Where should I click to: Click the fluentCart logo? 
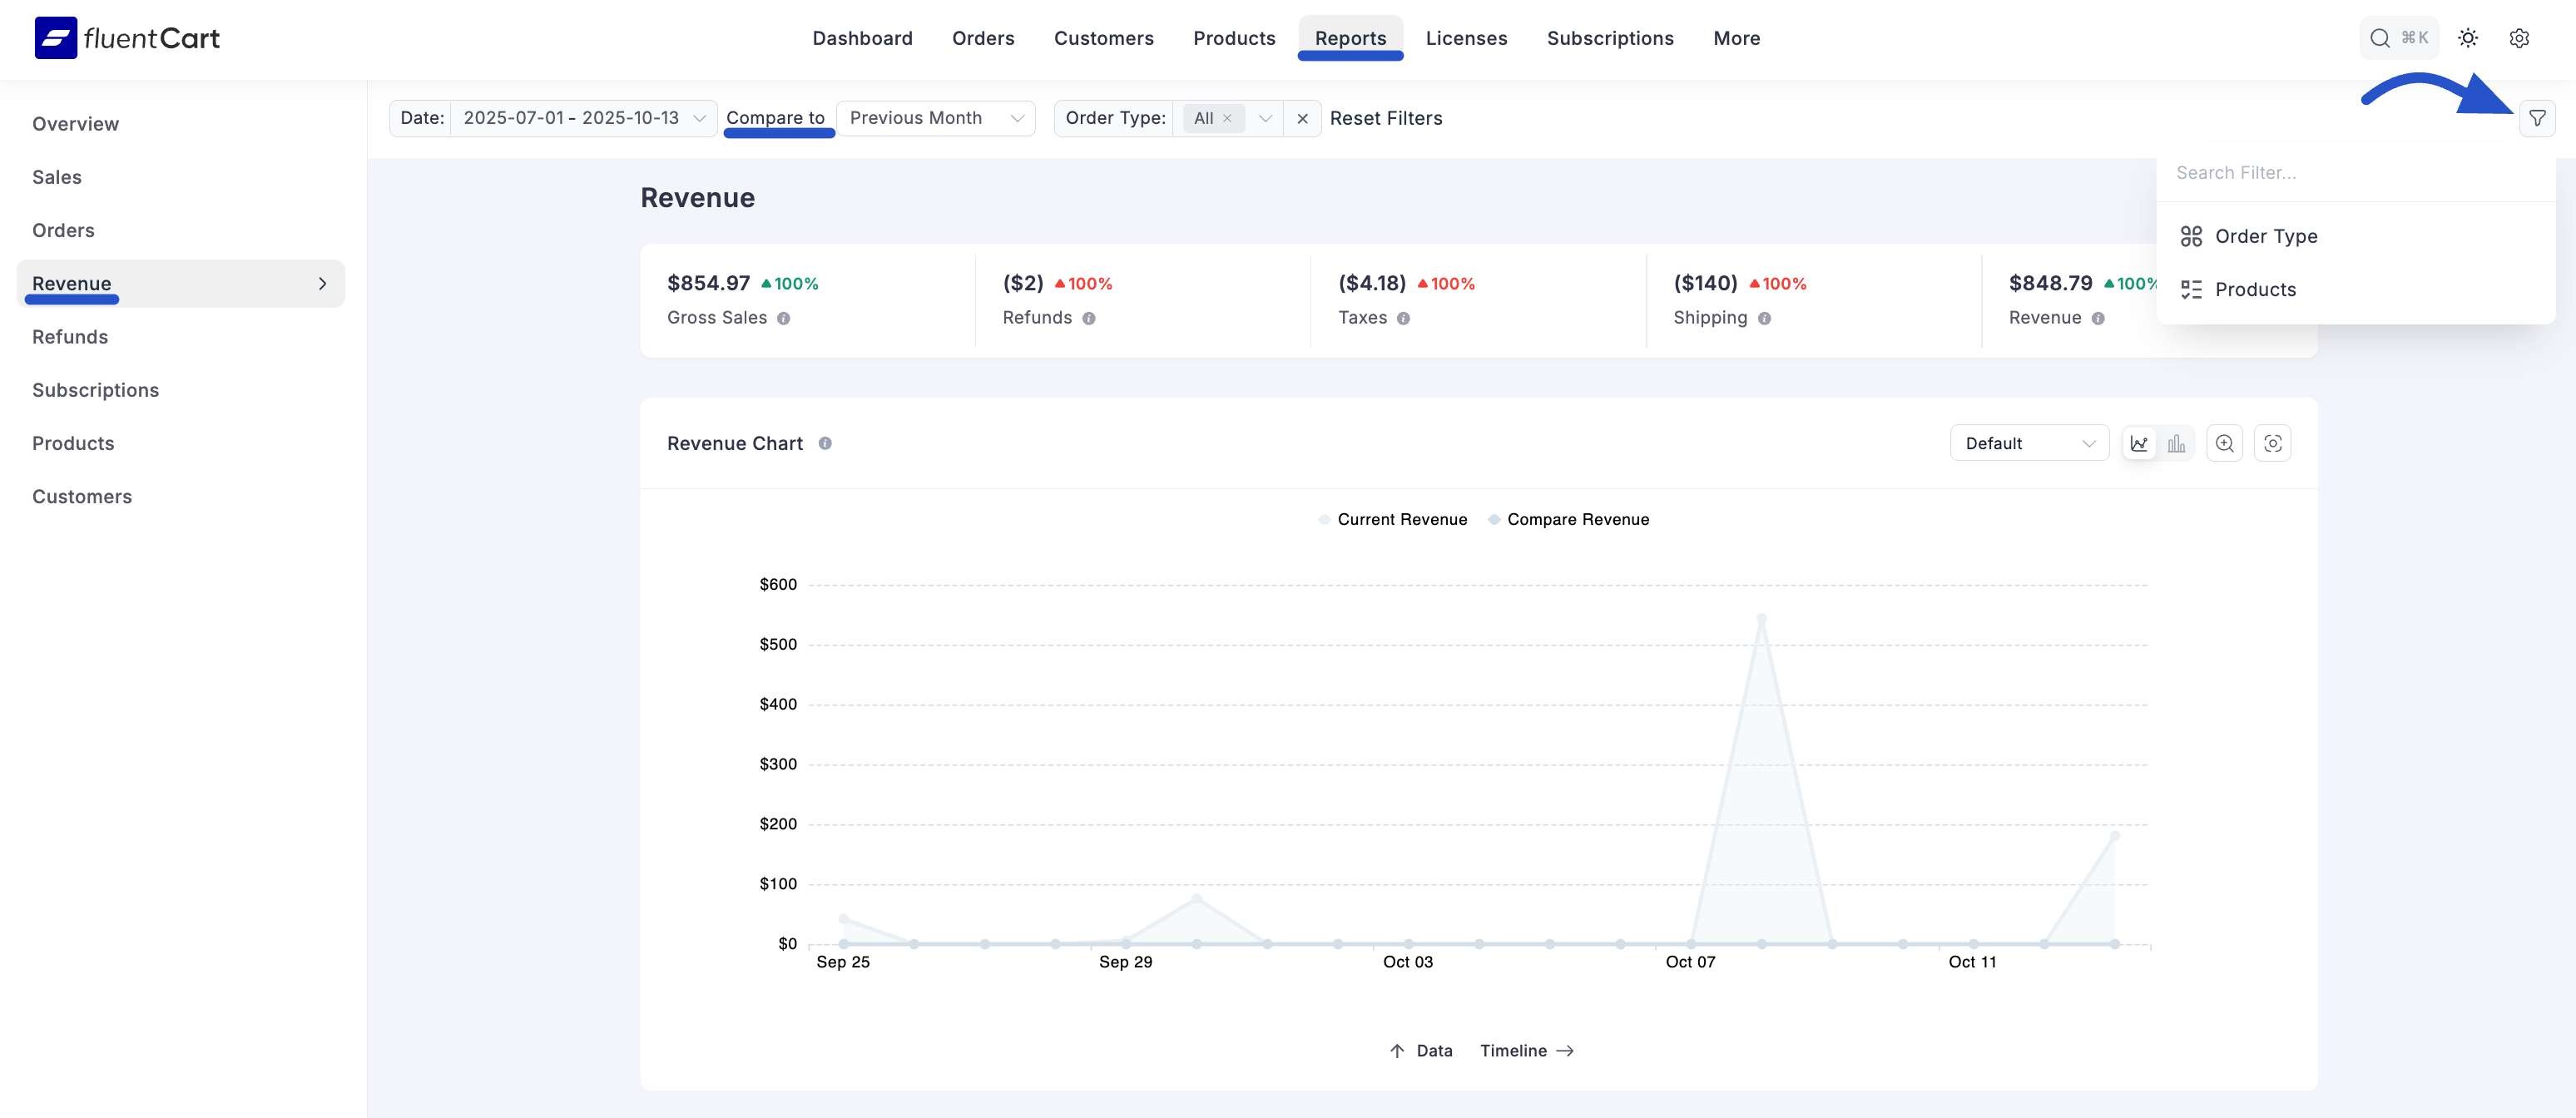[127, 38]
